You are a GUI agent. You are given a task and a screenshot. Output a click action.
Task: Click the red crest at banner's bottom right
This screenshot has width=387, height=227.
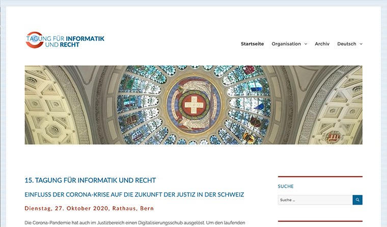(334, 136)
